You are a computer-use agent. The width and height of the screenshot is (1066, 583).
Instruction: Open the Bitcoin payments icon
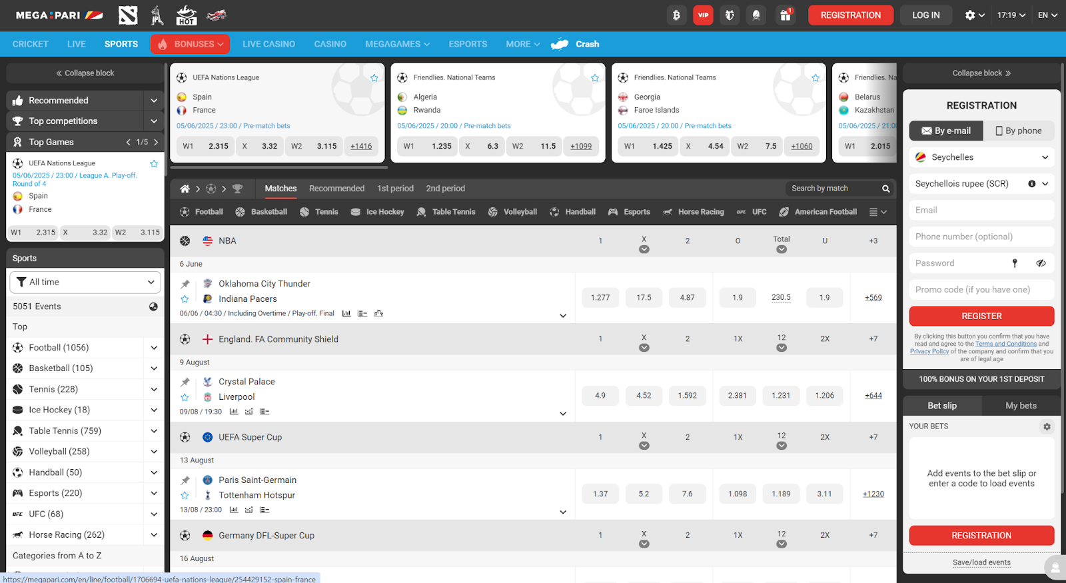pos(676,15)
